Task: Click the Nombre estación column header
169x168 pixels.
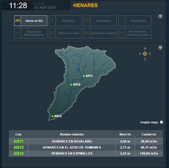Action: point(72,134)
